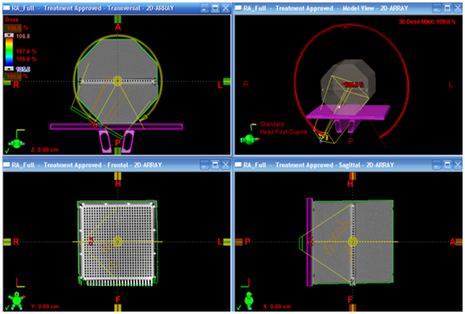
Task: Click the isocenter marker in Sagittal view
Action: (353, 242)
